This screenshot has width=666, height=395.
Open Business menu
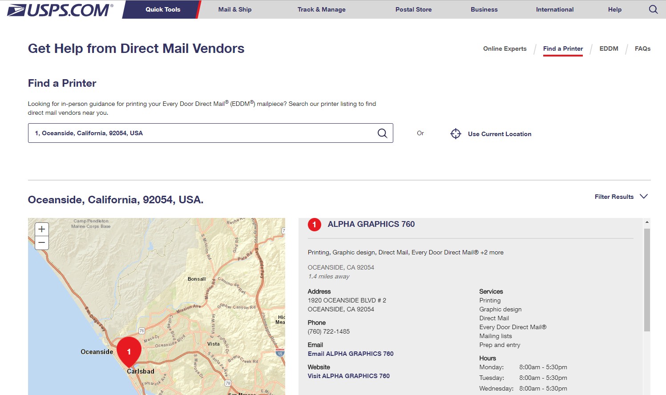[x=484, y=9]
